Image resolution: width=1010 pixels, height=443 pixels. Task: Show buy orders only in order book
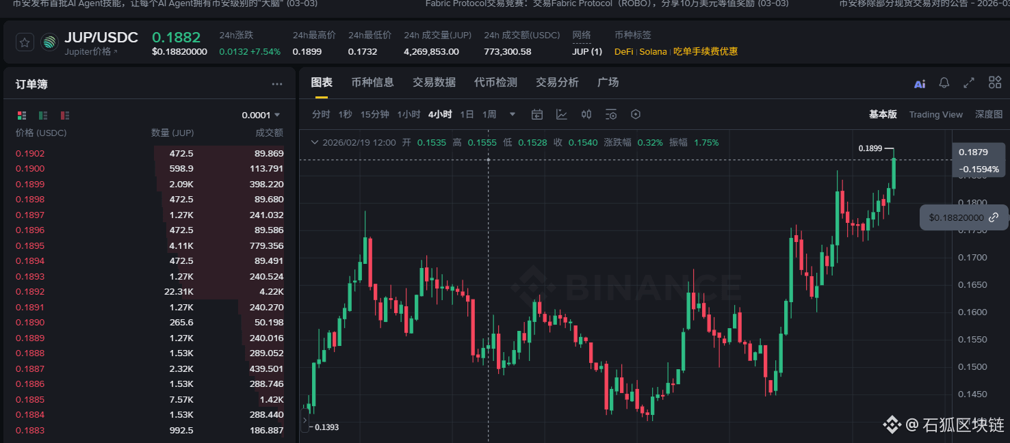pyautogui.click(x=43, y=116)
